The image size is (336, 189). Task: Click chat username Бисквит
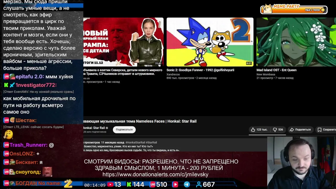point(27,162)
